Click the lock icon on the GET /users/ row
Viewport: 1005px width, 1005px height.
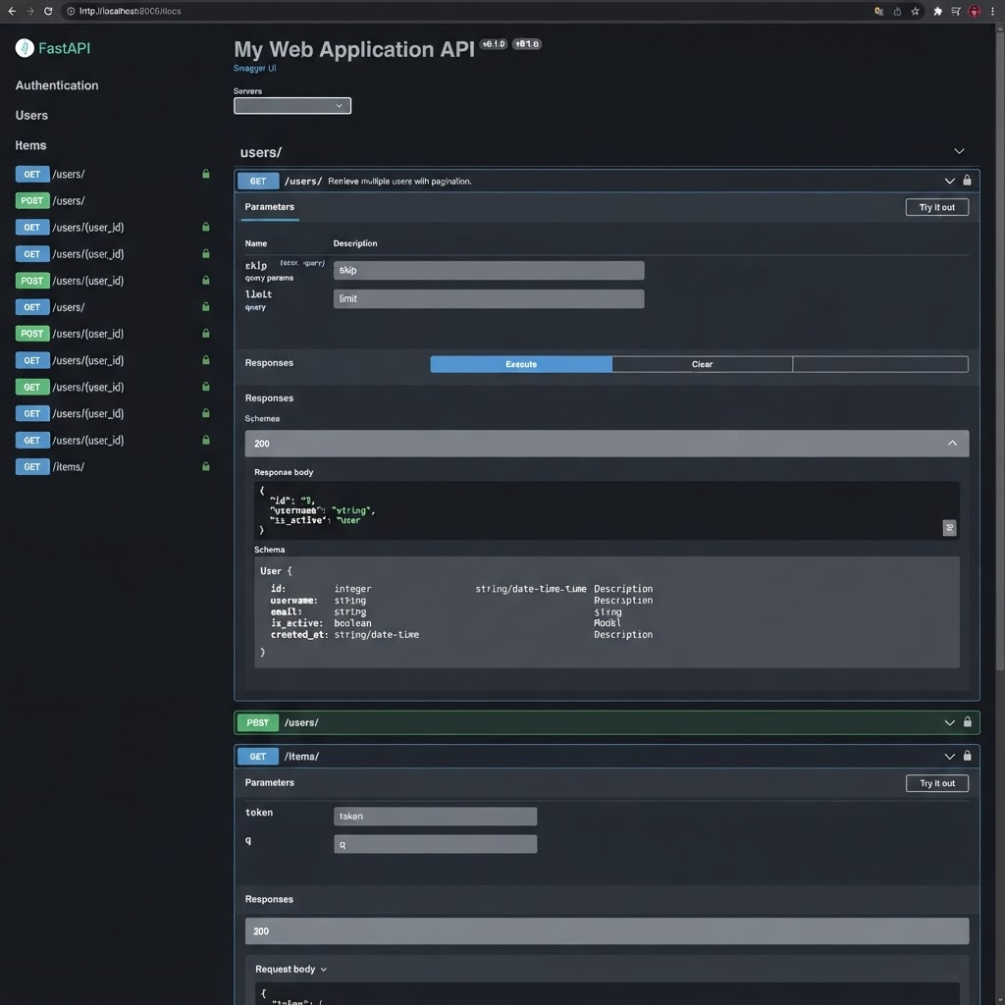pos(967,181)
